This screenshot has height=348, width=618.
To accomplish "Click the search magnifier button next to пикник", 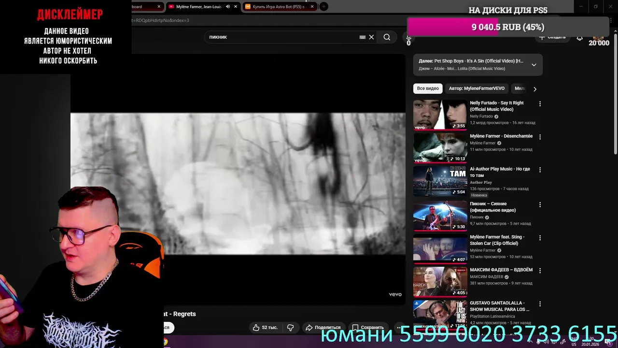I will (x=387, y=37).
